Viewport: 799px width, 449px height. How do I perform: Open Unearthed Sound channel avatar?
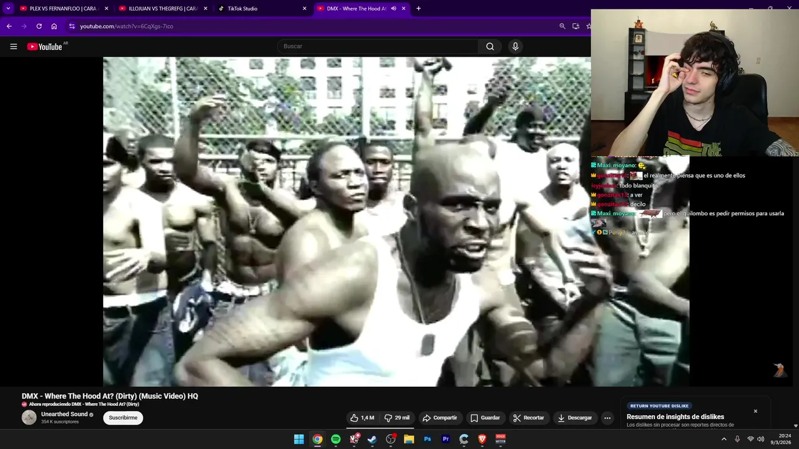pyautogui.click(x=29, y=418)
